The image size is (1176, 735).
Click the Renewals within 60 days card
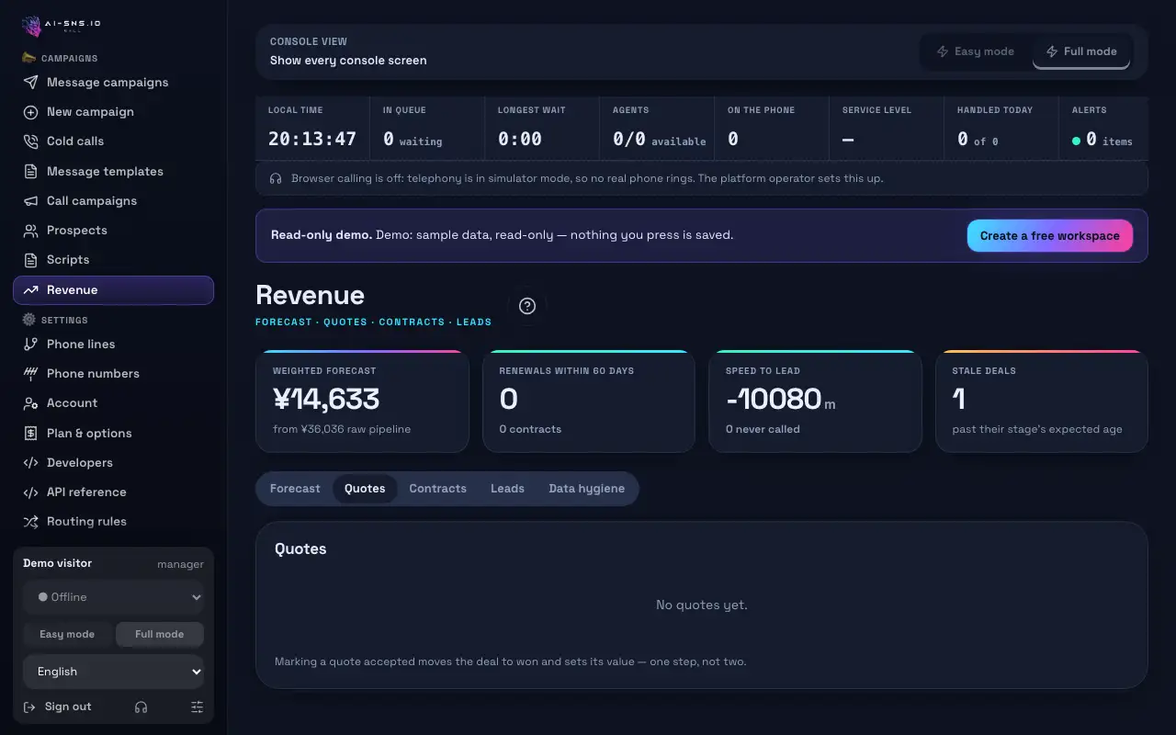tap(589, 401)
